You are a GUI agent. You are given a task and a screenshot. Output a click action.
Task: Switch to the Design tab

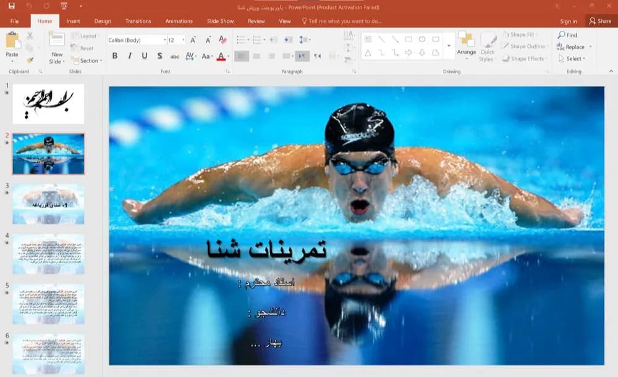[103, 21]
